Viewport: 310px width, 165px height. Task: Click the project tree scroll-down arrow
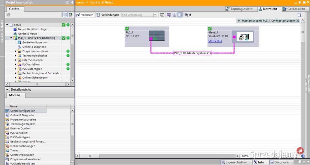tap(72, 80)
